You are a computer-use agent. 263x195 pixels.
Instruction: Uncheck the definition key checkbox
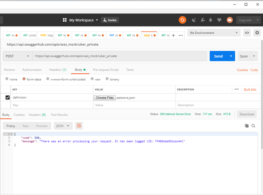[8, 98]
